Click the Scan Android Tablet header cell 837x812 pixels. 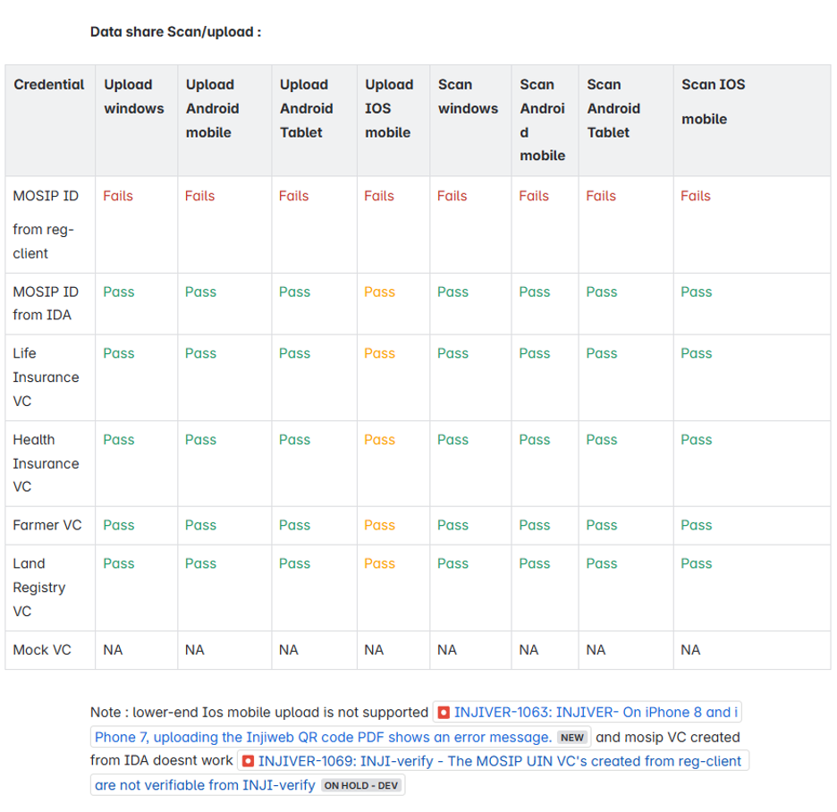pos(613,108)
